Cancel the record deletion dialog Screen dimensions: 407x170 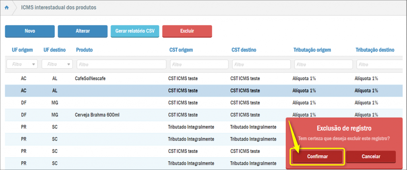pos(371,157)
